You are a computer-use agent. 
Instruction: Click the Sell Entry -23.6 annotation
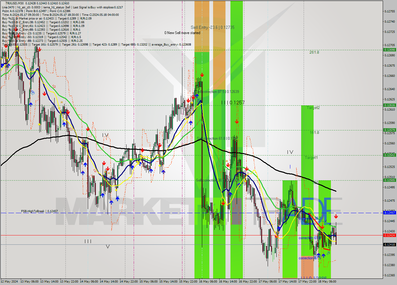(x=212, y=27)
